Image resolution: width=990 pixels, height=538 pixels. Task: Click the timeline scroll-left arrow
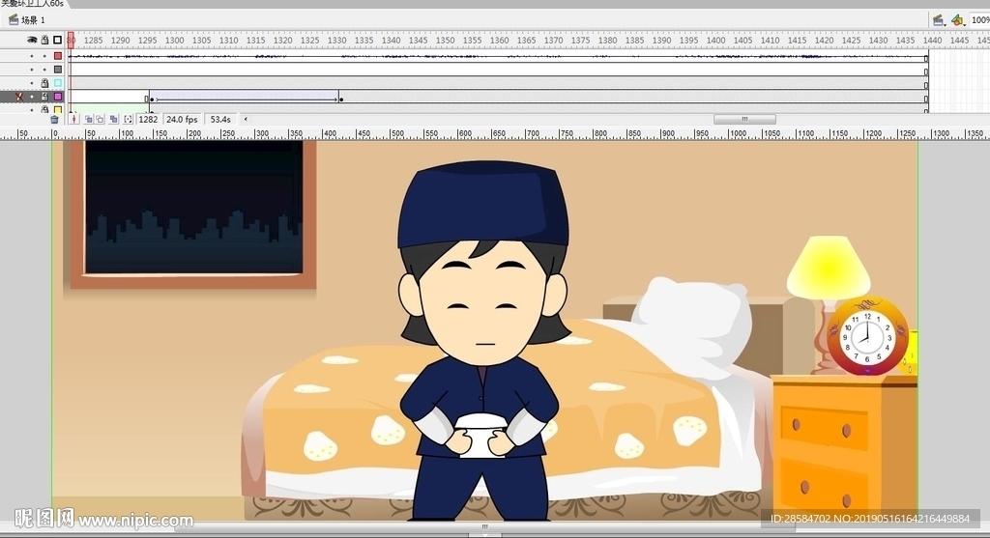[x=246, y=119]
